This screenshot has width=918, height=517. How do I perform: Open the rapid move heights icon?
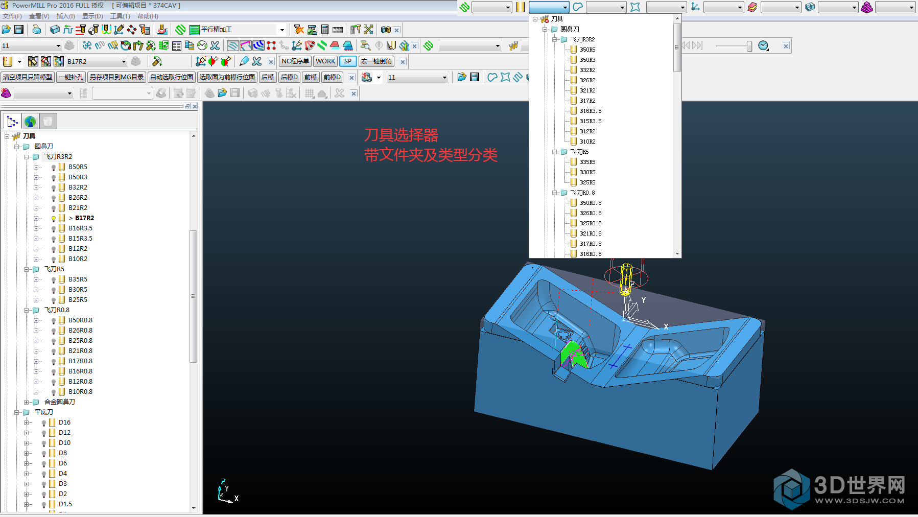(x=67, y=30)
